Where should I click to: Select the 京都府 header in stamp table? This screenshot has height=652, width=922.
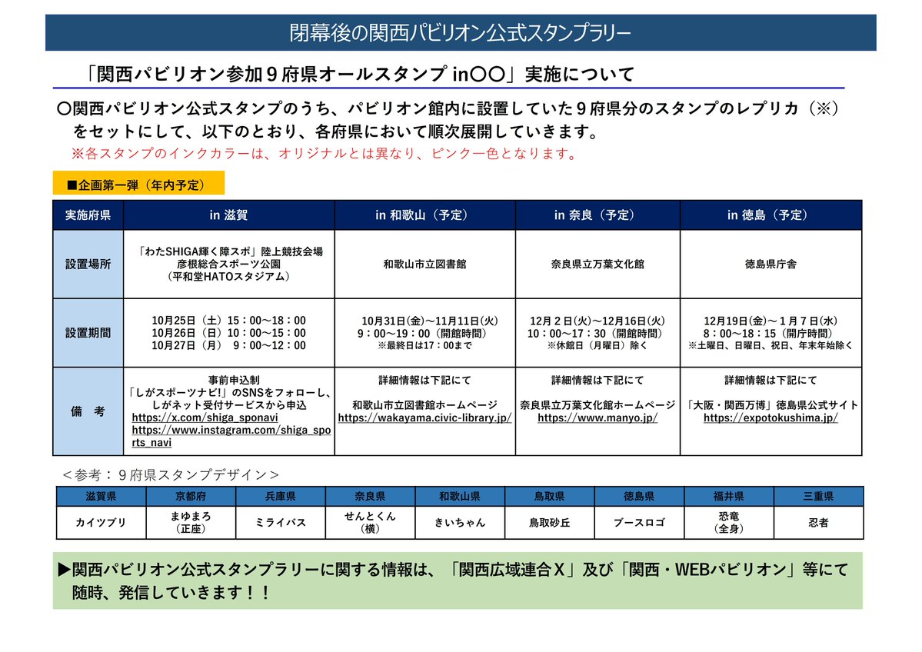coord(191,496)
